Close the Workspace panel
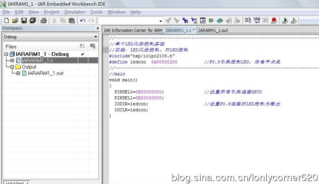 (x=98, y=28)
